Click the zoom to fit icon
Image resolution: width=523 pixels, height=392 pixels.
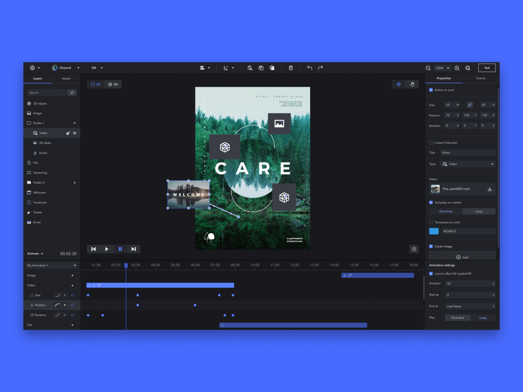pos(468,68)
